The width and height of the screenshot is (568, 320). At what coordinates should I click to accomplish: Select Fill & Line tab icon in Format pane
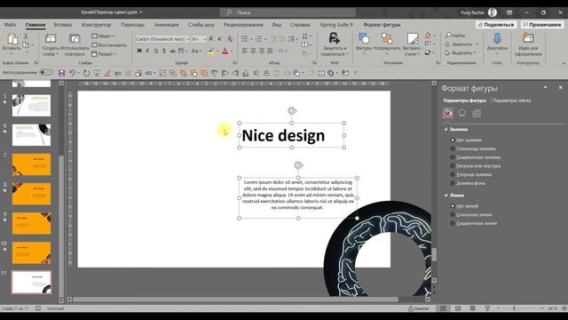pos(447,113)
